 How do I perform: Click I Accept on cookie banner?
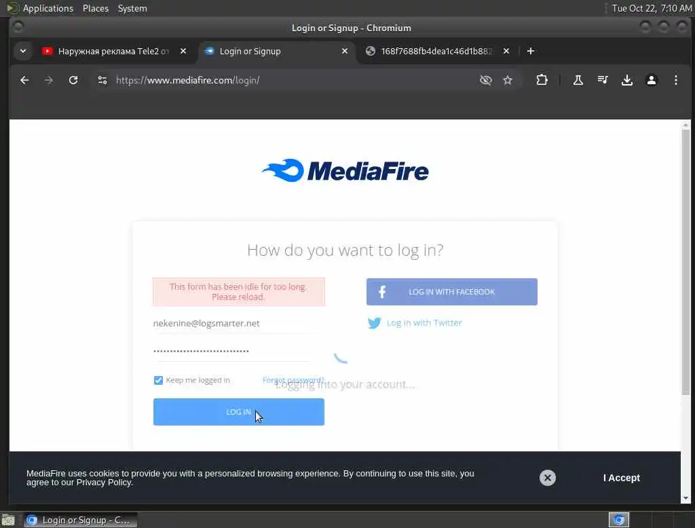coord(622,478)
